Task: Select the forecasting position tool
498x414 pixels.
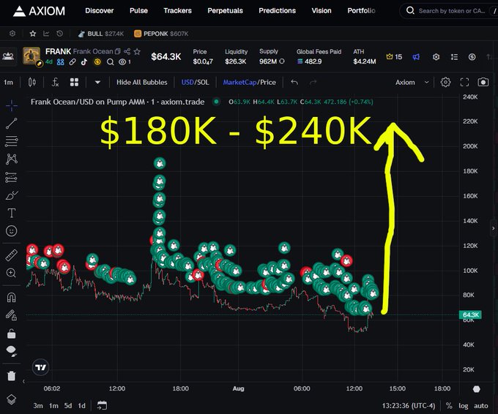Action: point(12,177)
